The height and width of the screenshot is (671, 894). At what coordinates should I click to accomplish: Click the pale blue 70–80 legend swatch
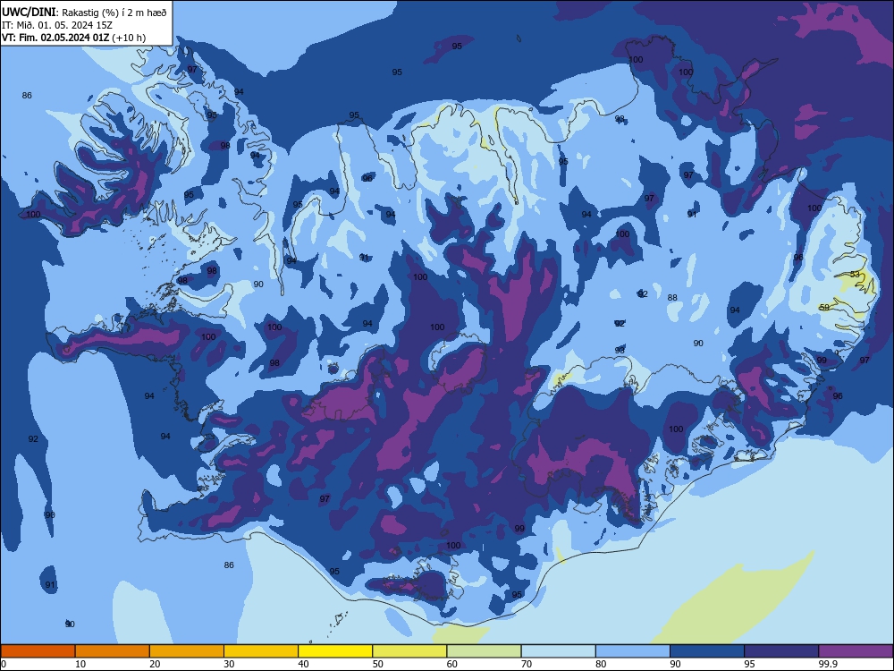pos(558,651)
